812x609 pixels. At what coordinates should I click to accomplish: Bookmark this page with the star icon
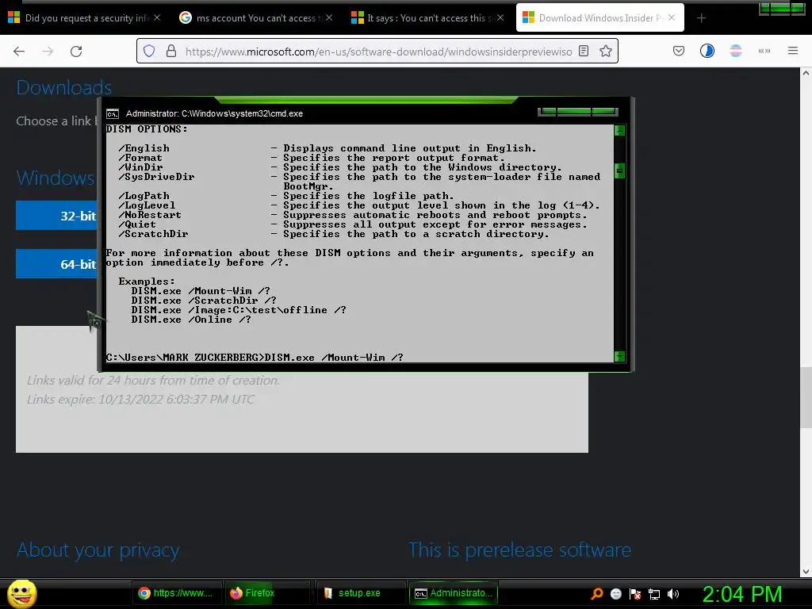click(x=606, y=51)
